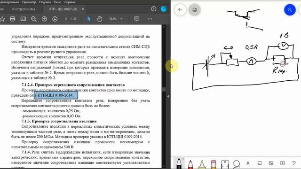Image resolution: width=301 pixels, height=169 pixels.
Task: Click heading 7.1.2.4 Проверка переходного сопротивления
Action: (73, 85)
